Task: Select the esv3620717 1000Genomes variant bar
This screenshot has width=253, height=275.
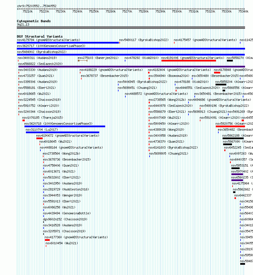Action: [131, 49]
